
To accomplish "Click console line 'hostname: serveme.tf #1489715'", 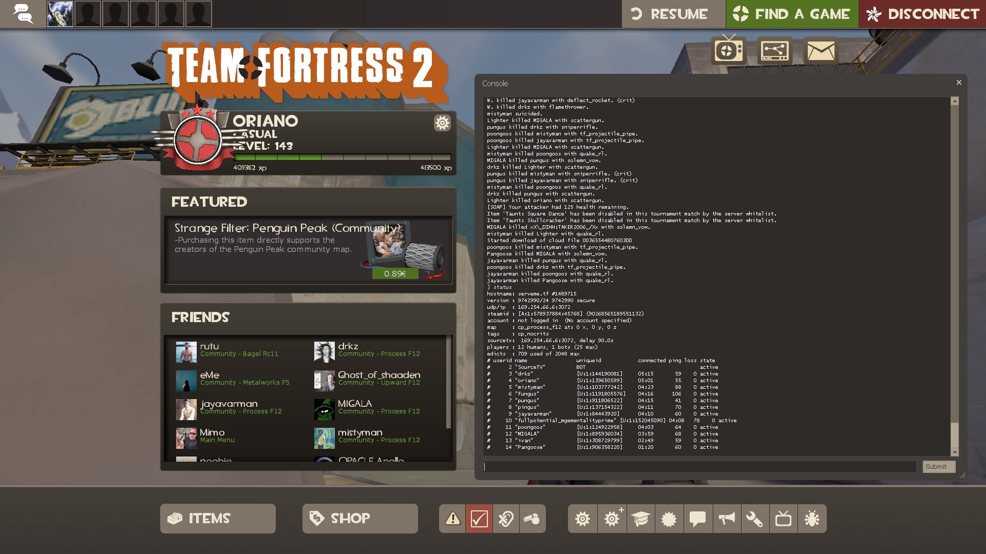I will point(532,294).
